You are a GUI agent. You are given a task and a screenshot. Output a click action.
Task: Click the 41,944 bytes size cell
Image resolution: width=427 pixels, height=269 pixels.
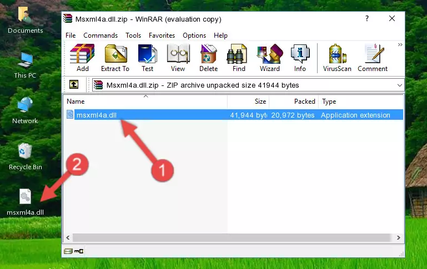pos(248,115)
